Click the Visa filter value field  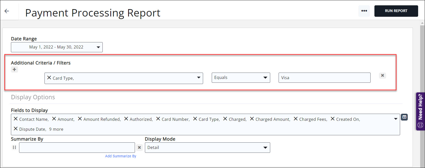coord(324,78)
